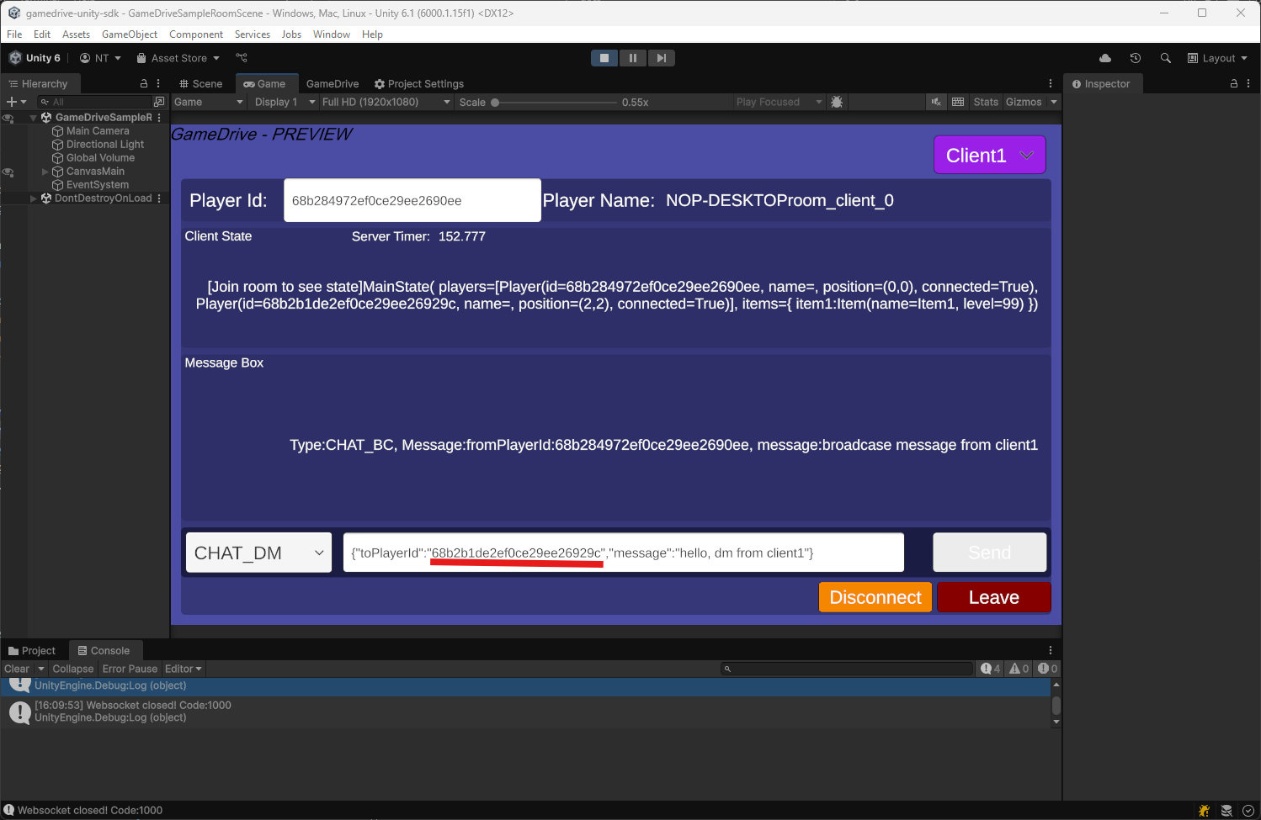Click the background tasks checkmark icon
The width and height of the screenshot is (1261, 820).
[1248, 810]
